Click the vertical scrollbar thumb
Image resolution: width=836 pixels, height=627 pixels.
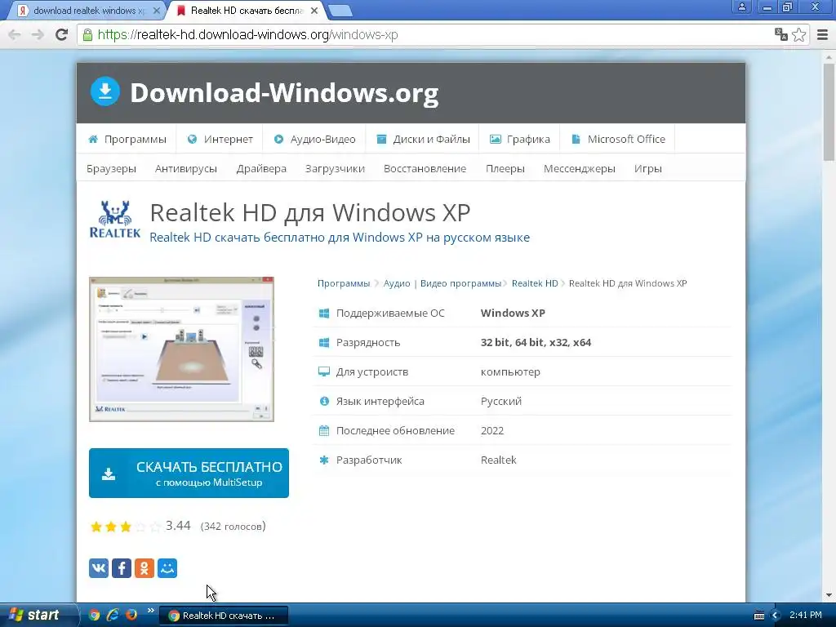[829, 112]
